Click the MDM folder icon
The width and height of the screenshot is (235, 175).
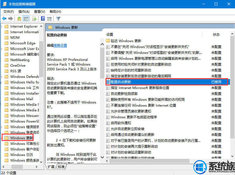pos(6,38)
